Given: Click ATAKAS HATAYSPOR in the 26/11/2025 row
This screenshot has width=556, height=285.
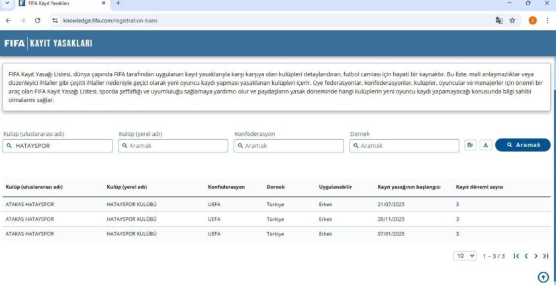Looking at the screenshot, I should point(30,219).
